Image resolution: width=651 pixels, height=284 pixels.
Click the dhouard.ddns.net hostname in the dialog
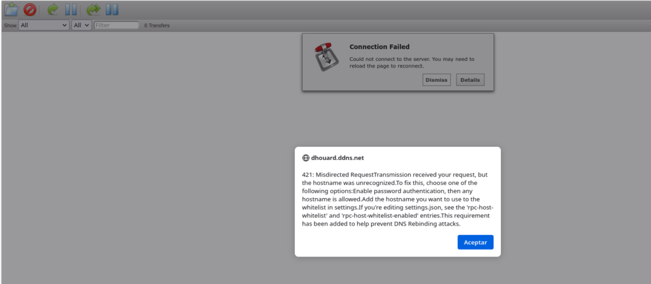(x=338, y=158)
